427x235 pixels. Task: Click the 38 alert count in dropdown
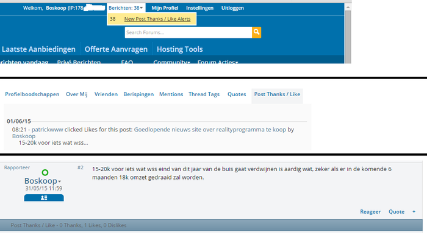point(113,19)
